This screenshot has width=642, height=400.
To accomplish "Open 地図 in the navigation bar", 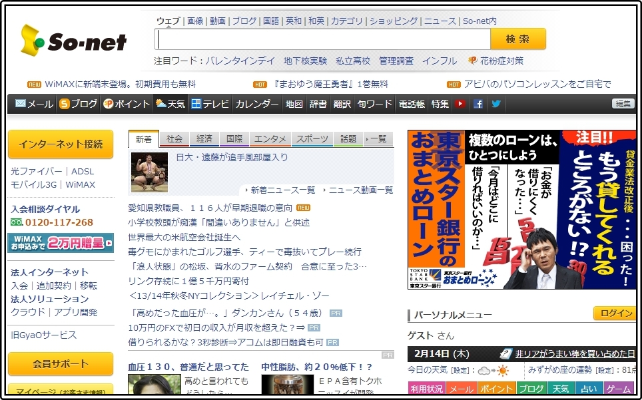I will [294, 104].
